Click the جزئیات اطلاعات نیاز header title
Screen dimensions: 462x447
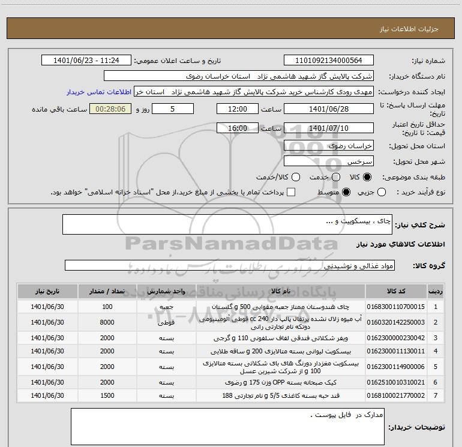409,29
